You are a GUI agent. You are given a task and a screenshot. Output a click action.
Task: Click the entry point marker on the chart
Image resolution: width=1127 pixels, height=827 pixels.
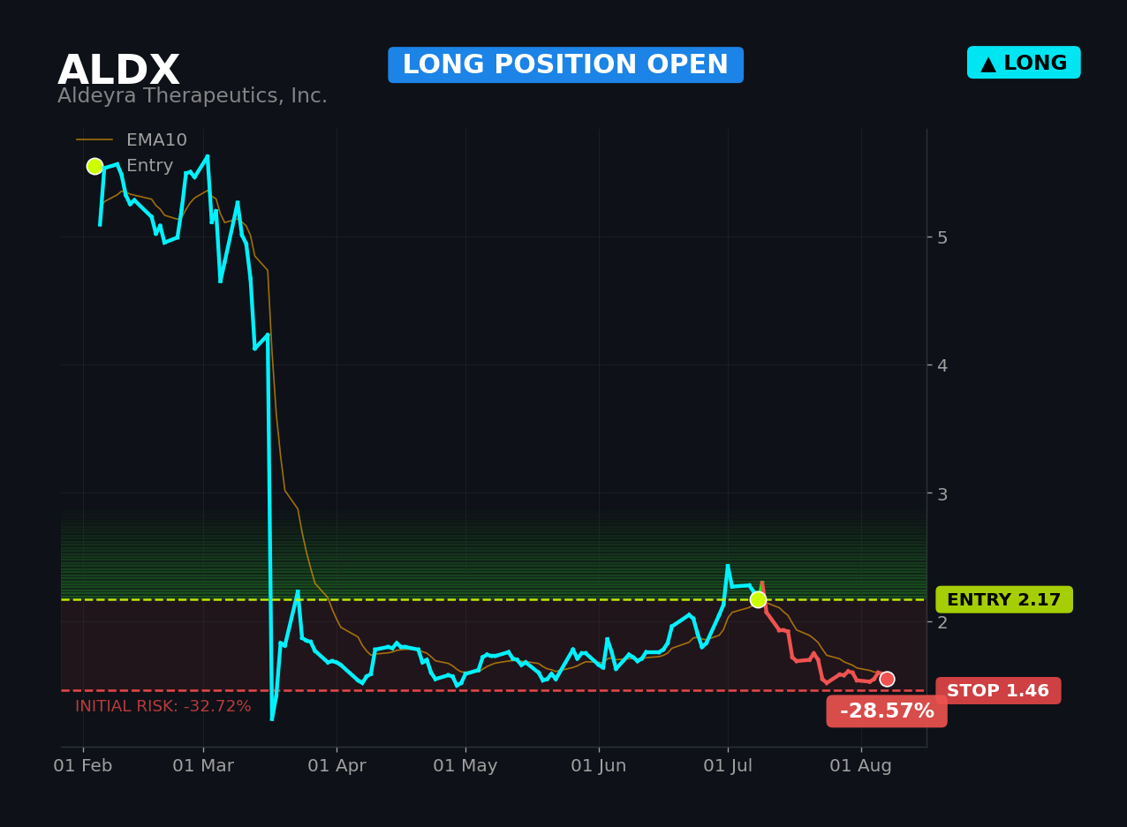758,599
